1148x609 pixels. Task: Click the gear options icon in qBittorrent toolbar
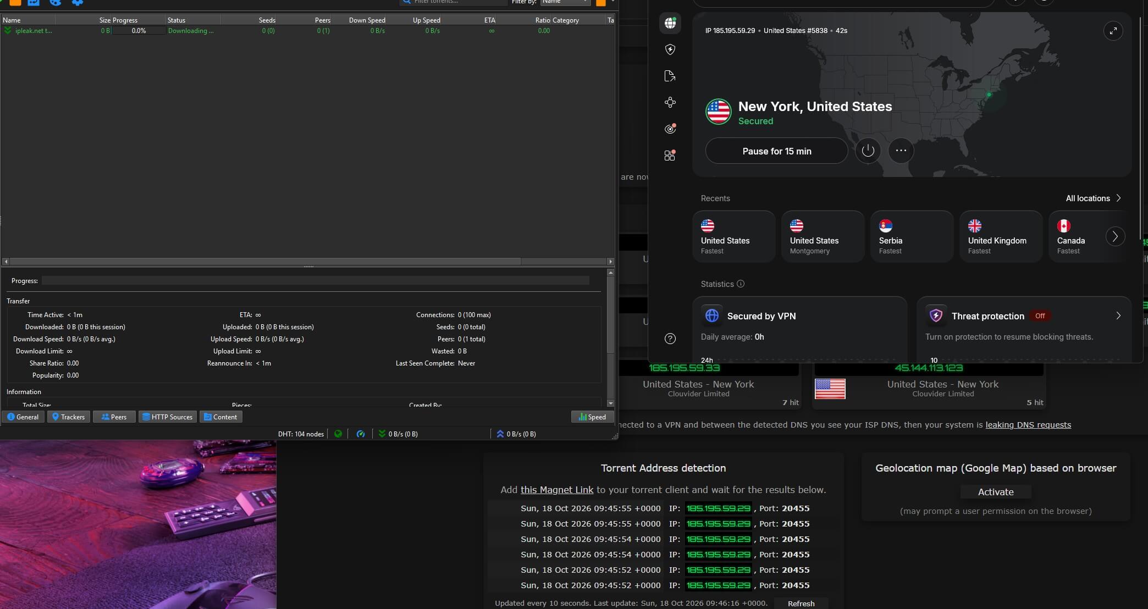pyautogui.click(x=78, y=2)
